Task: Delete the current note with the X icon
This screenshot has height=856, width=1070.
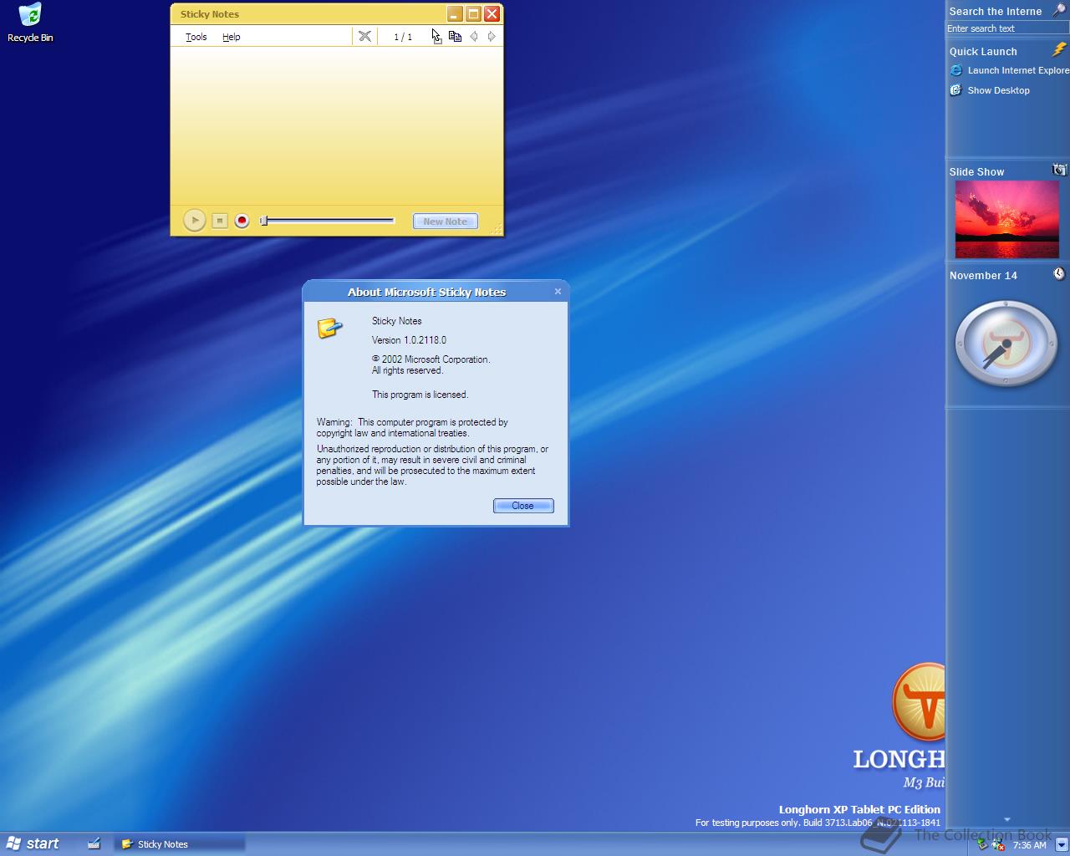Action: [x=364, y=36]
